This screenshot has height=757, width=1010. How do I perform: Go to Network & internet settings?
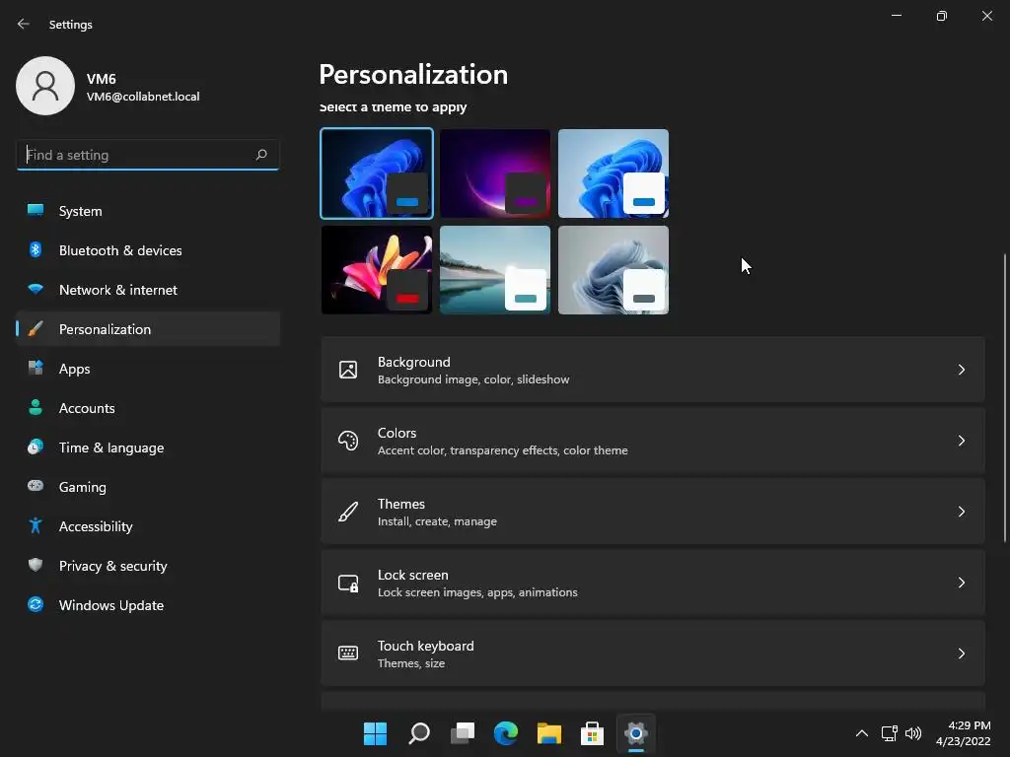pyautogui.click(x=148, y=290)
